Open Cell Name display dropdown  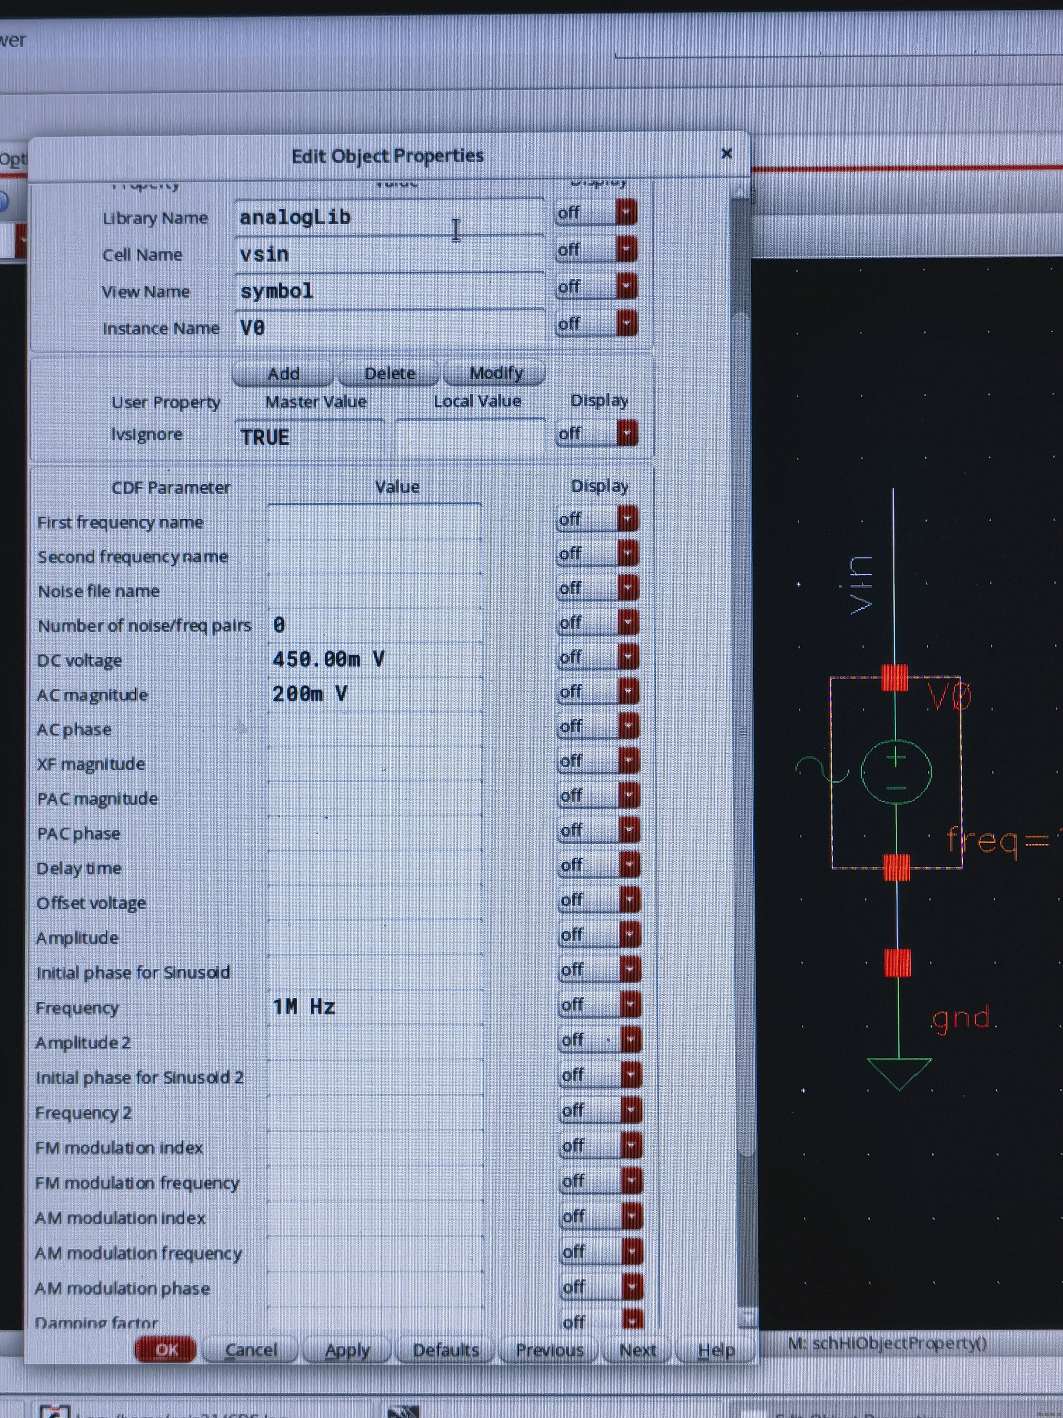pos(596,249)
